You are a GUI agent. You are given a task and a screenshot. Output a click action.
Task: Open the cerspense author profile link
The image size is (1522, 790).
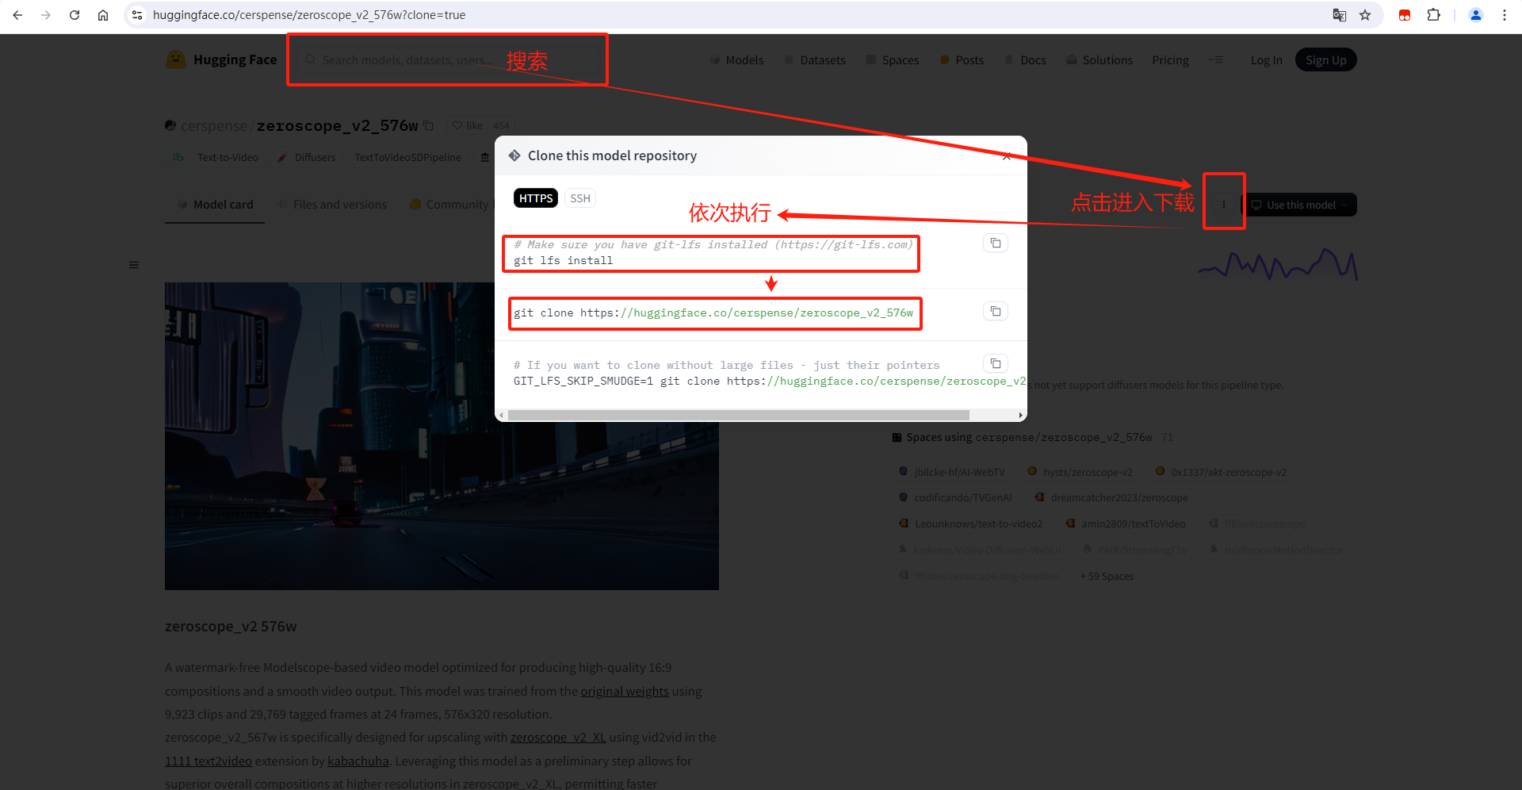(214, 125)
